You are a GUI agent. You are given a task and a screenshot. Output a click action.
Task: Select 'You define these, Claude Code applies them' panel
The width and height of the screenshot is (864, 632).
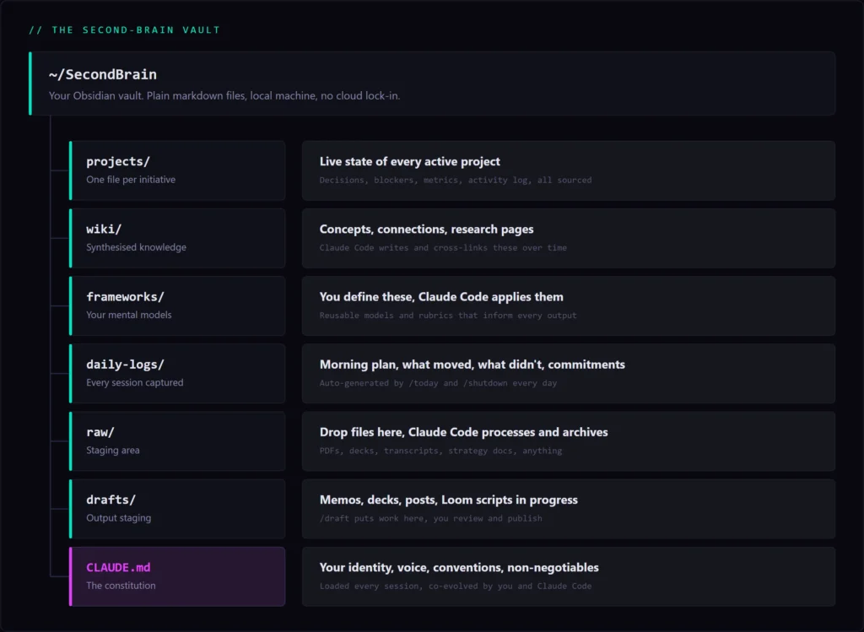click(x=569, y=305)
